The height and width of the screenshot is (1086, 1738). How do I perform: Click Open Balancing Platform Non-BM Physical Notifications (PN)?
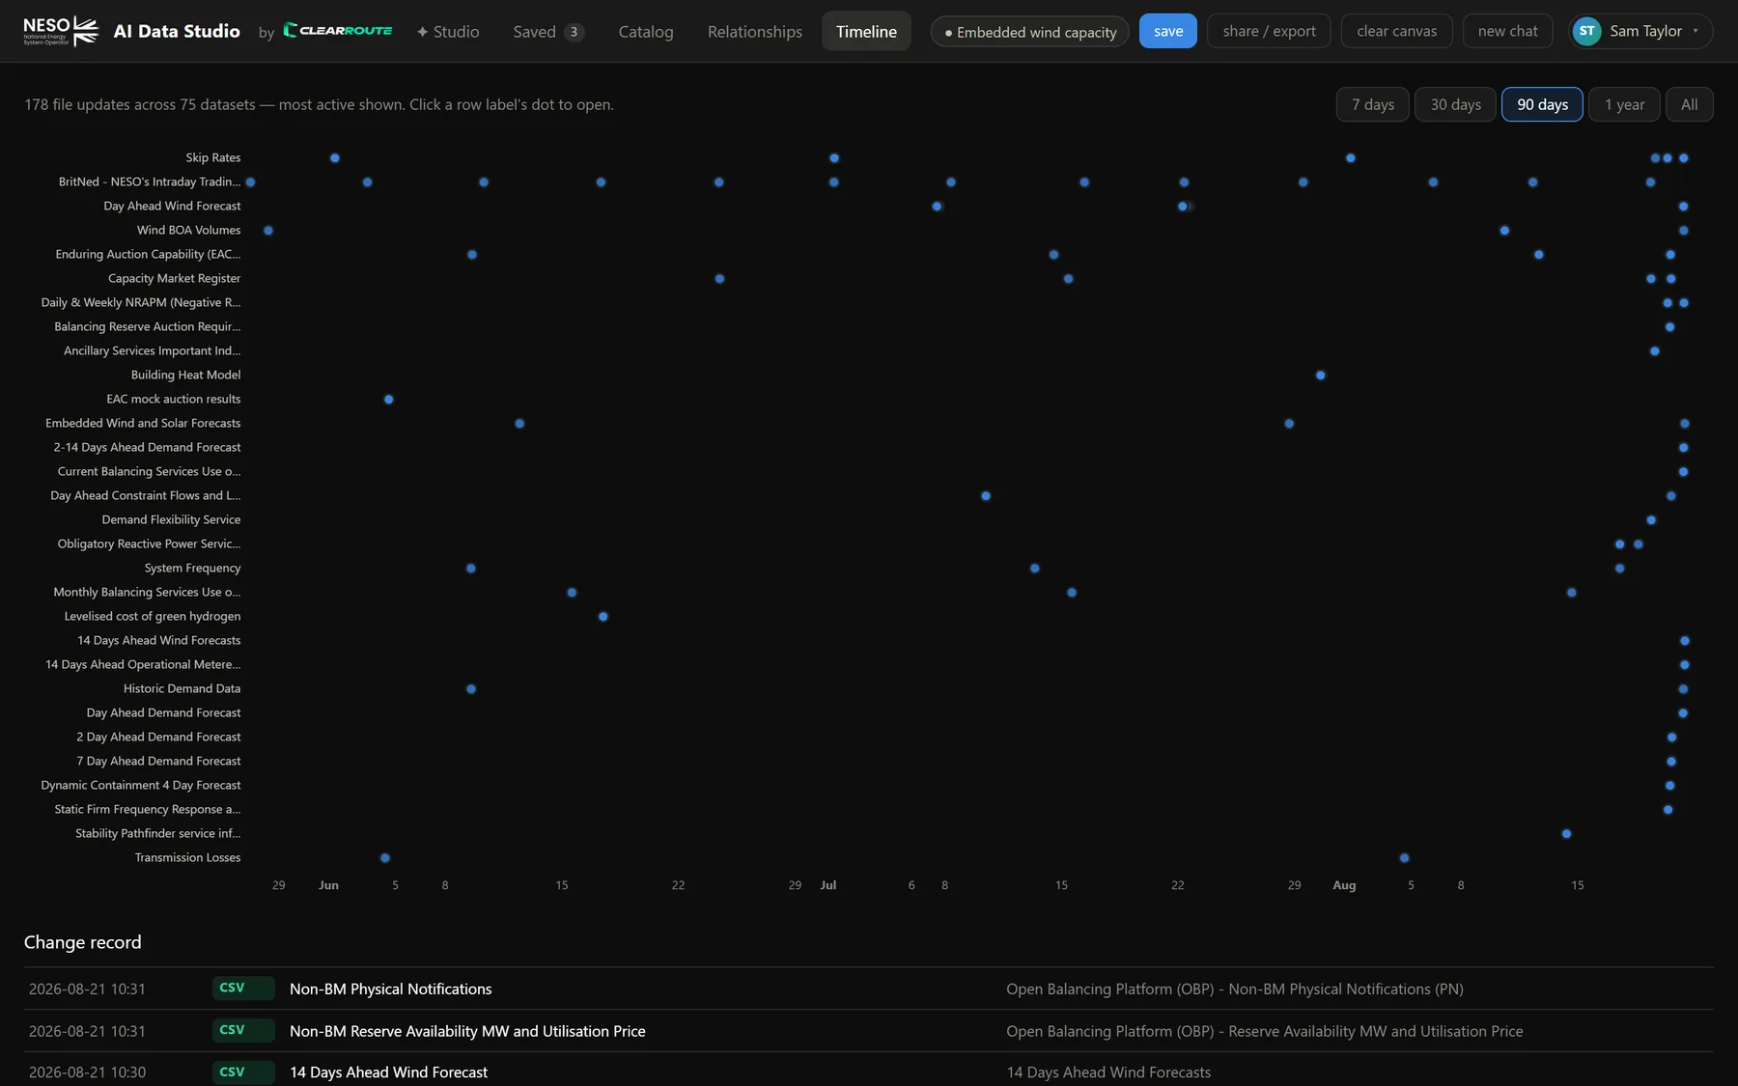pos(1235,989)
